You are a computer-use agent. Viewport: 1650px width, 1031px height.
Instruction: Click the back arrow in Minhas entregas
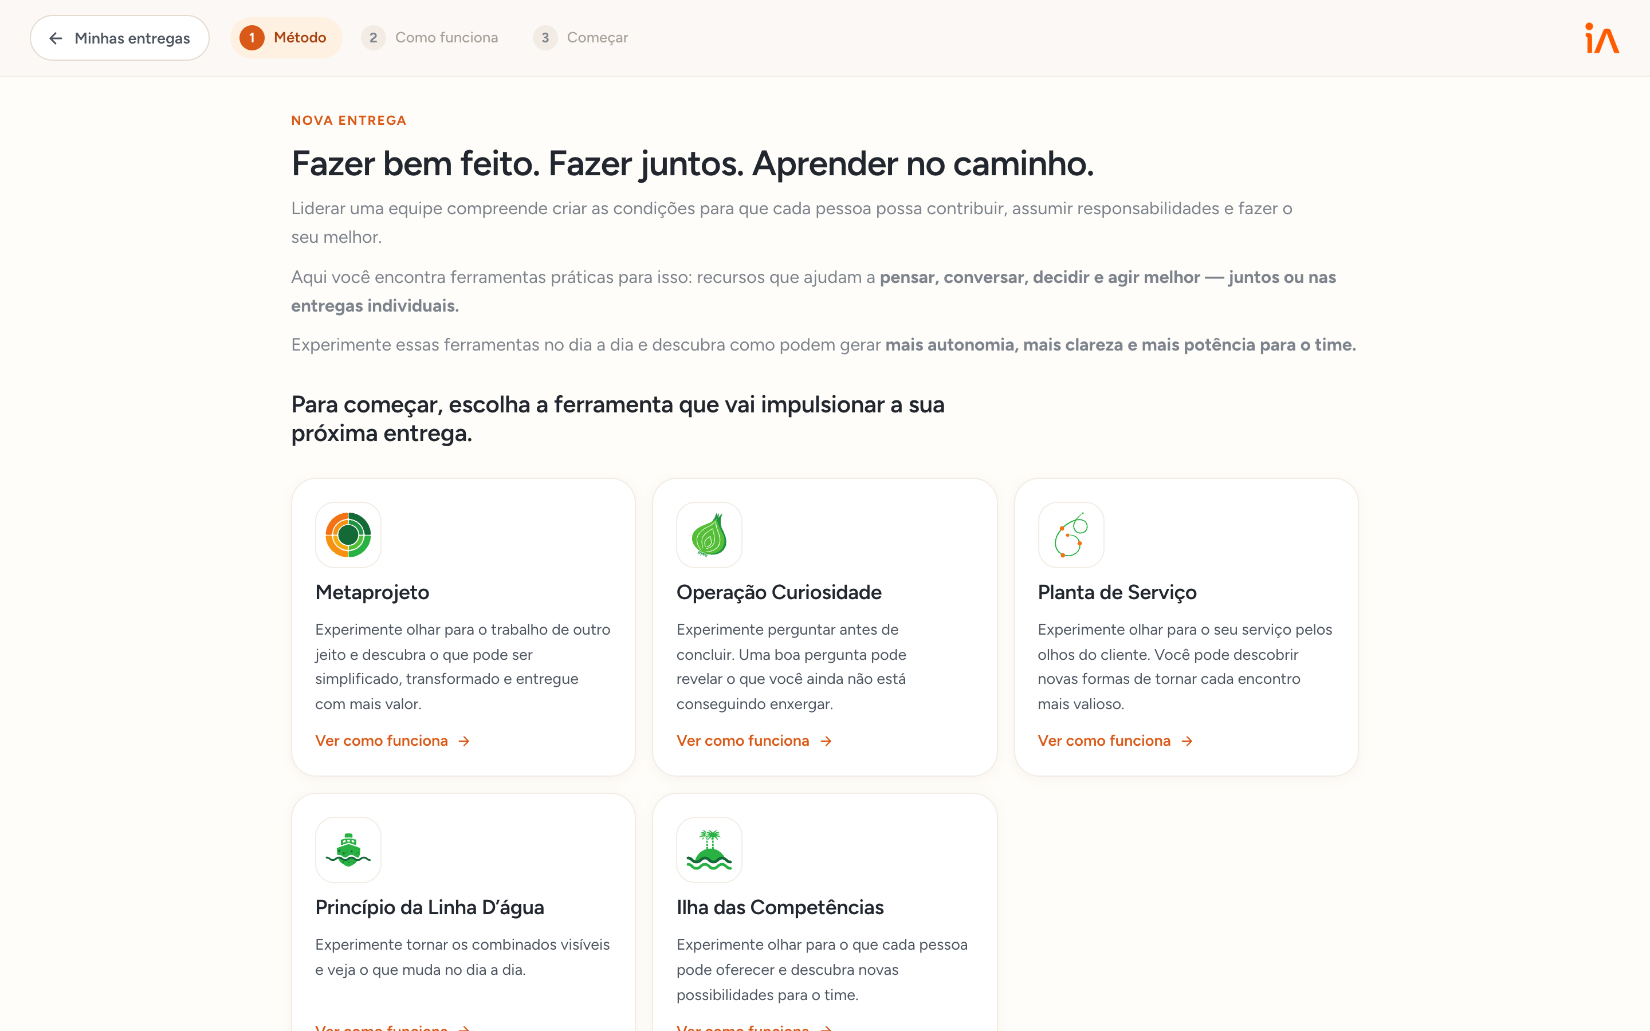56,38
